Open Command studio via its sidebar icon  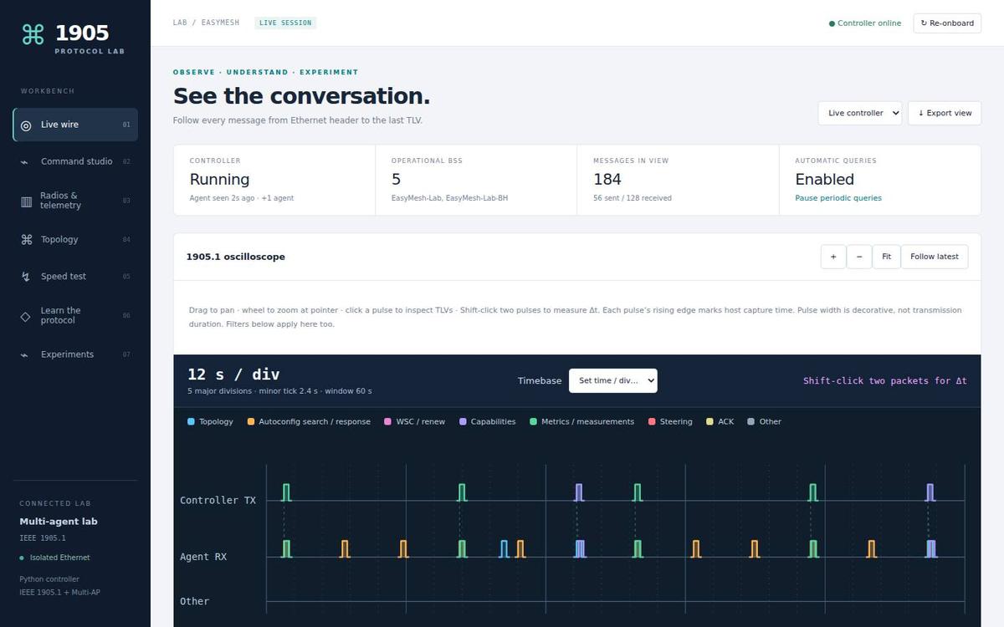click(x=25, y=162)
